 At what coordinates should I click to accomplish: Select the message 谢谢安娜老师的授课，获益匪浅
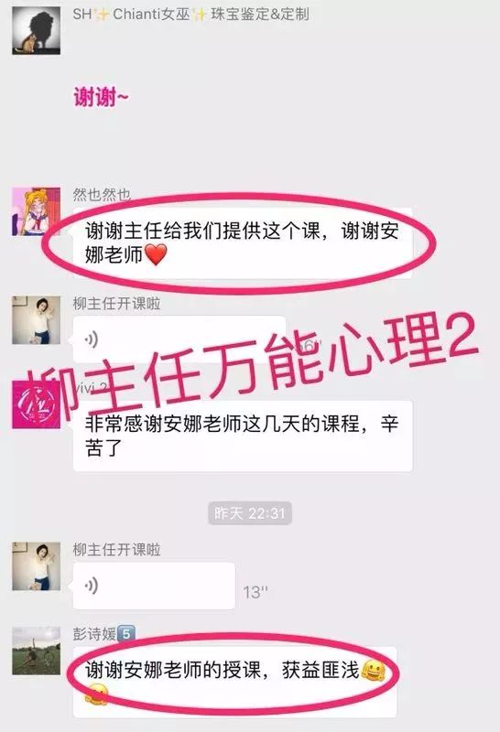pos(235,682)
